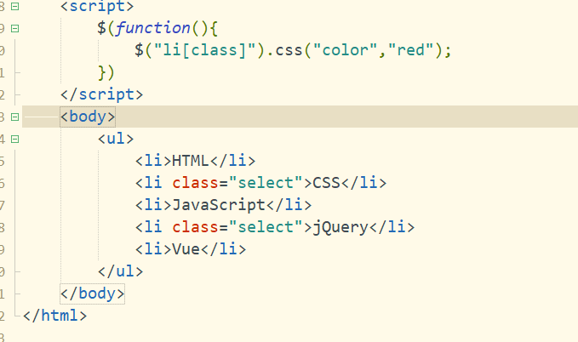Viewport: 578px width, 342px height.
Task: Click the "red" string argument
Action: 410,50
